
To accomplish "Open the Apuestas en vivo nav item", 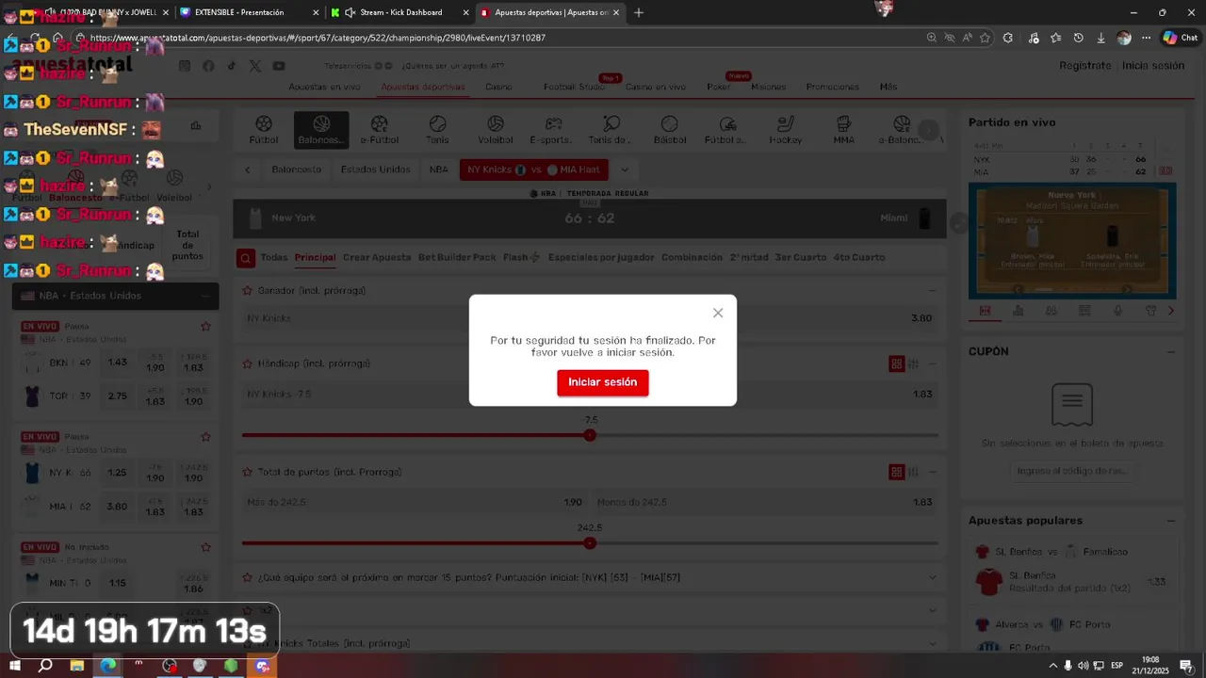I will 324,87.
